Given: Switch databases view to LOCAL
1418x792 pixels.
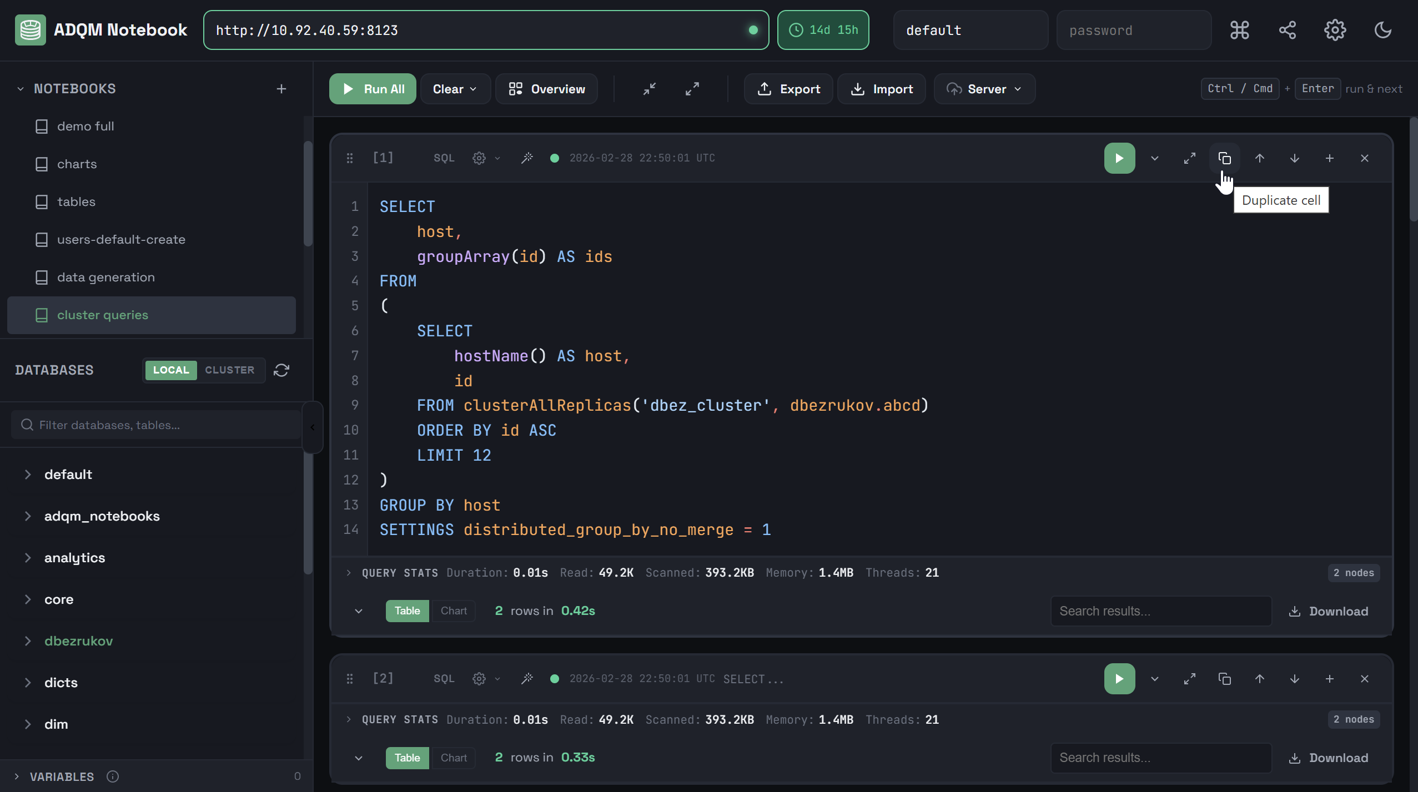Looking at the screenshot, I should (x=171, y=370).
